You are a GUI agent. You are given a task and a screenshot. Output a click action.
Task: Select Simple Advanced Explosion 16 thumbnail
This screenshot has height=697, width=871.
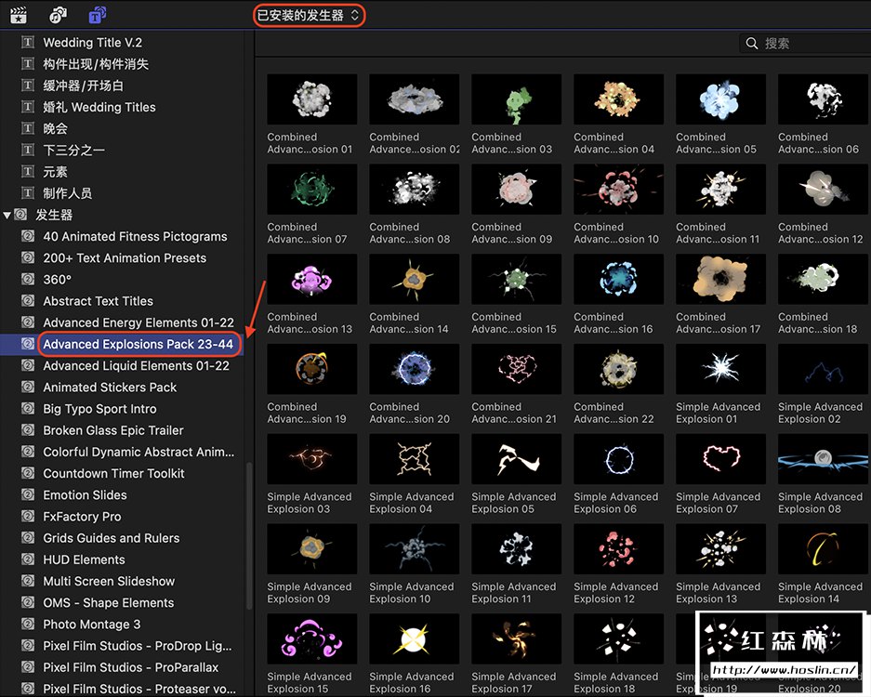click(415, 639)
